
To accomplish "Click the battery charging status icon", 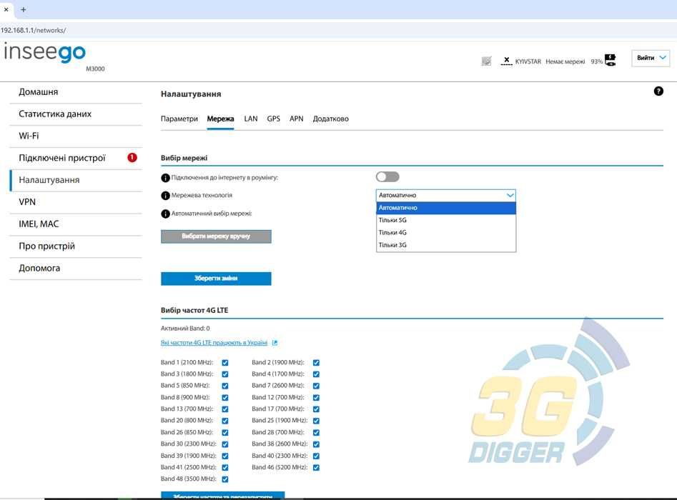I will pyautogui.click(x=610, y=60).
